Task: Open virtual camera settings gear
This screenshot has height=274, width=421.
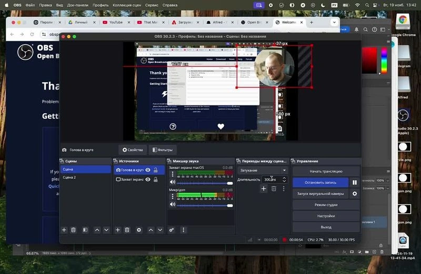Action: click(355, 193)
